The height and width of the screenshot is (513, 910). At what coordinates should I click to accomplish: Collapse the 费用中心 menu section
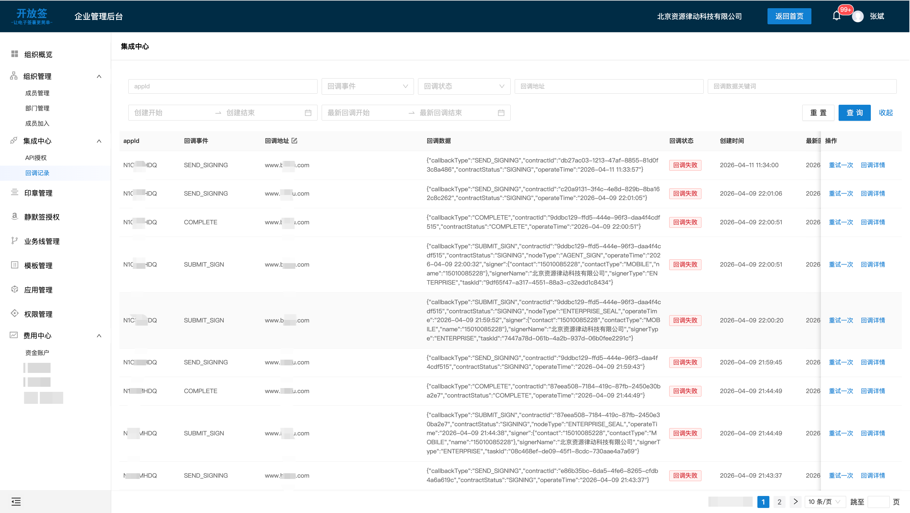click(99, 336)
